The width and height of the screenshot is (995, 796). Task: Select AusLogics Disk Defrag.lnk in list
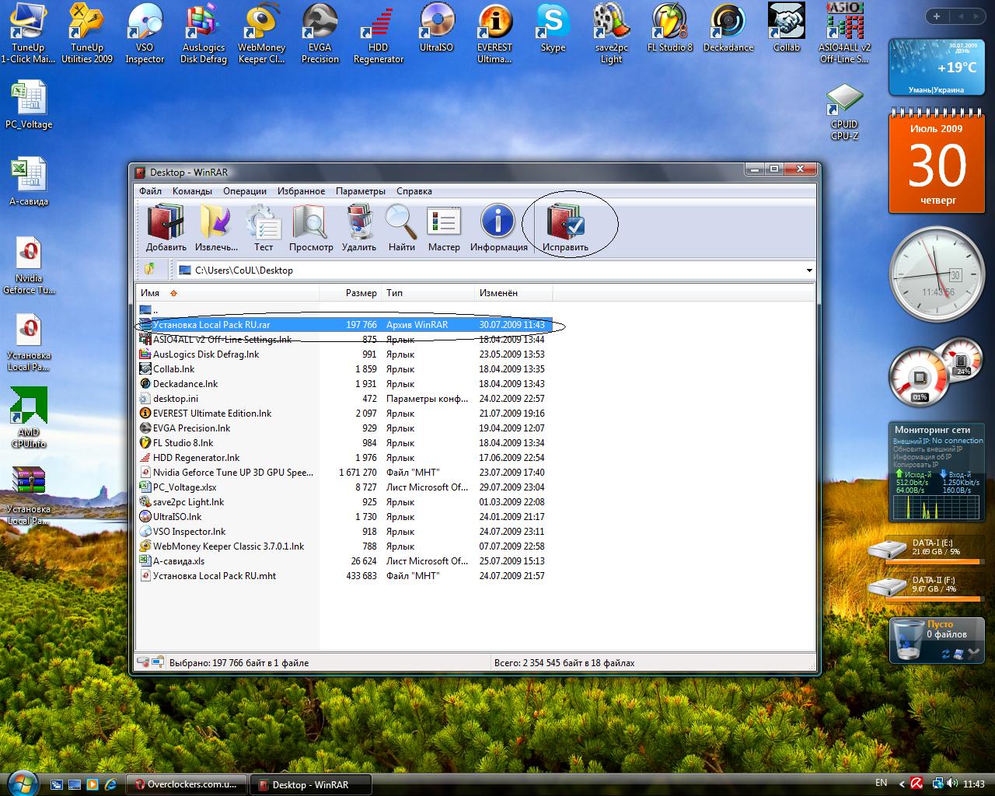coord(344,354)
